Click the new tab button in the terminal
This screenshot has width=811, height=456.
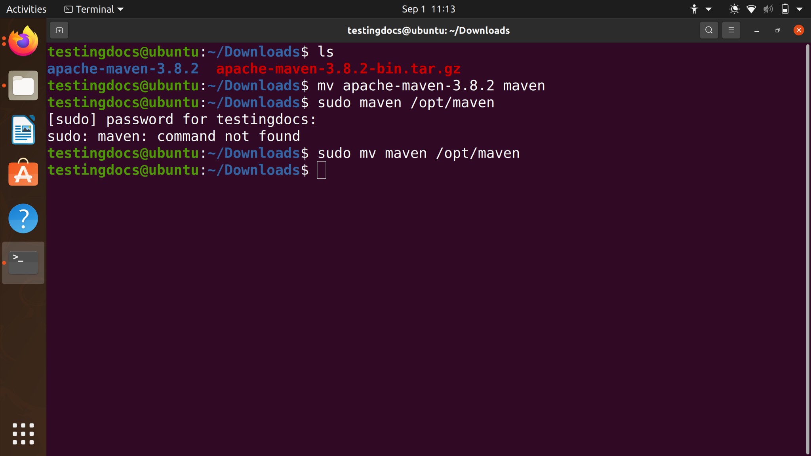tap(59, 30)
